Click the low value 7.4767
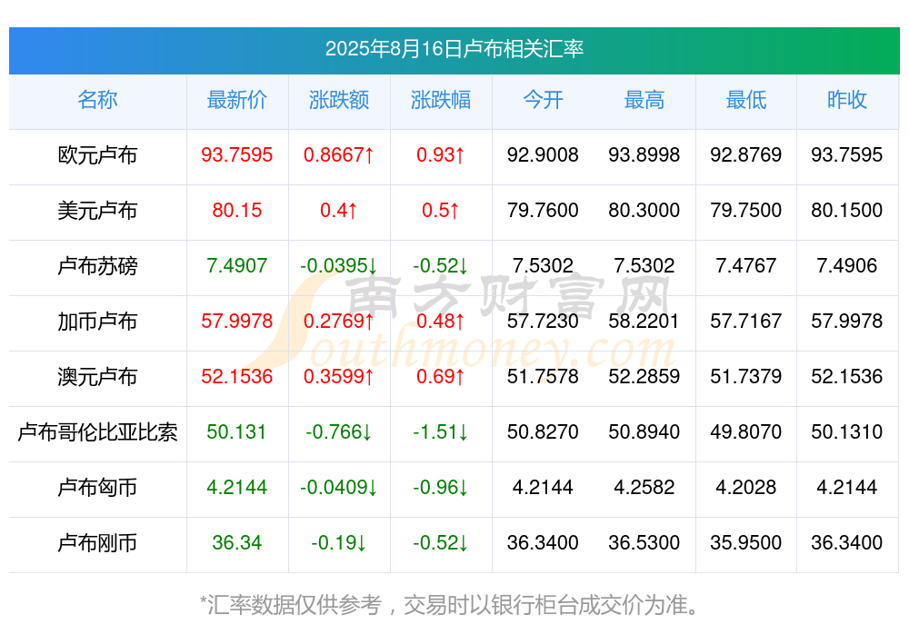Viewport: 909px width, 634px height. pos(746,265)
